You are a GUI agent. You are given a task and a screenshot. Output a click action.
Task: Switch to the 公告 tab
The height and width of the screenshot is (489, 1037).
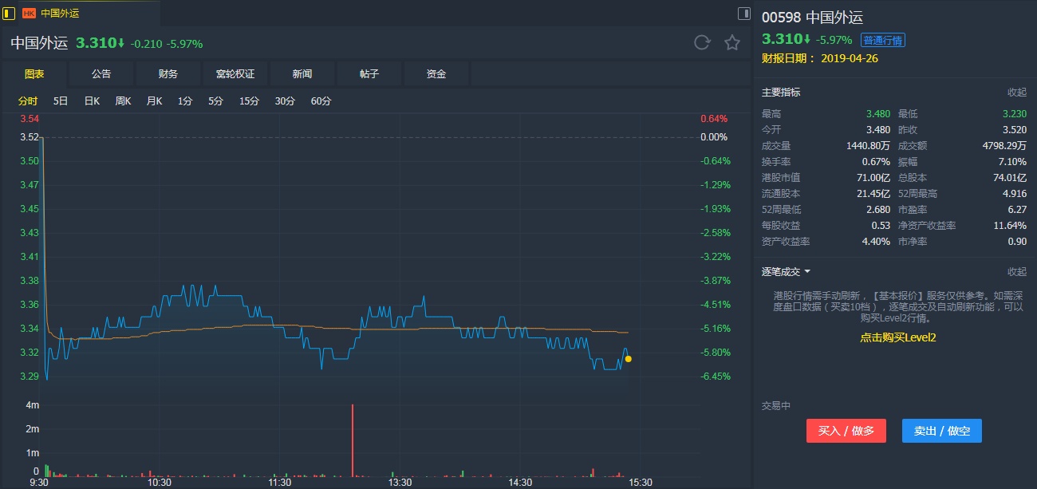coord(101,74)
